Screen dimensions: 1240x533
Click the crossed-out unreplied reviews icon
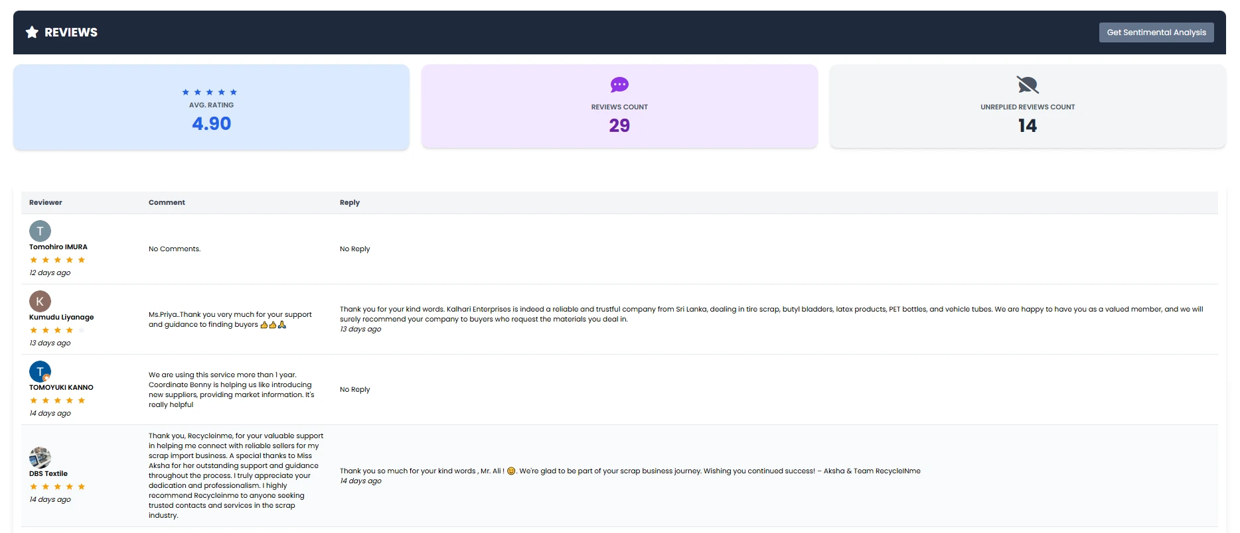click(x=1027, y=85)
